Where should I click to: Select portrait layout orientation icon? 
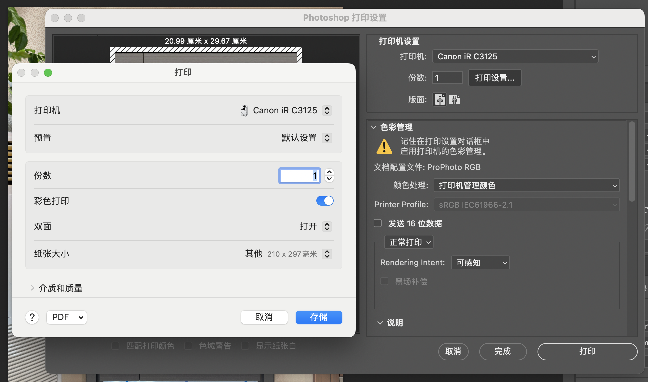pos(440,99)
